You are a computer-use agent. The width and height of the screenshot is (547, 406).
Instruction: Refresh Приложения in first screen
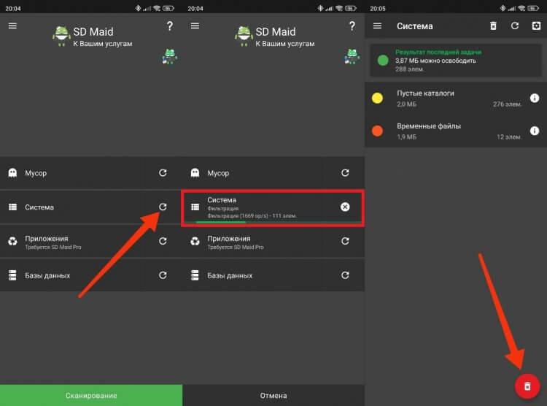pyautogui.click(x=163, y=241)
